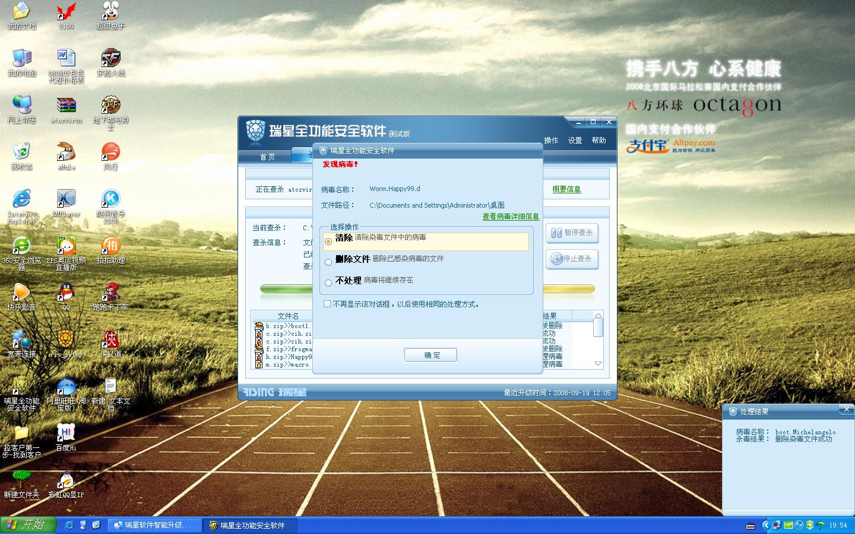Image resolution: width=855 pixels, height=534 pixels.
Task: Switch to the 首页 tab in Rising
Action: pos(267,157)
